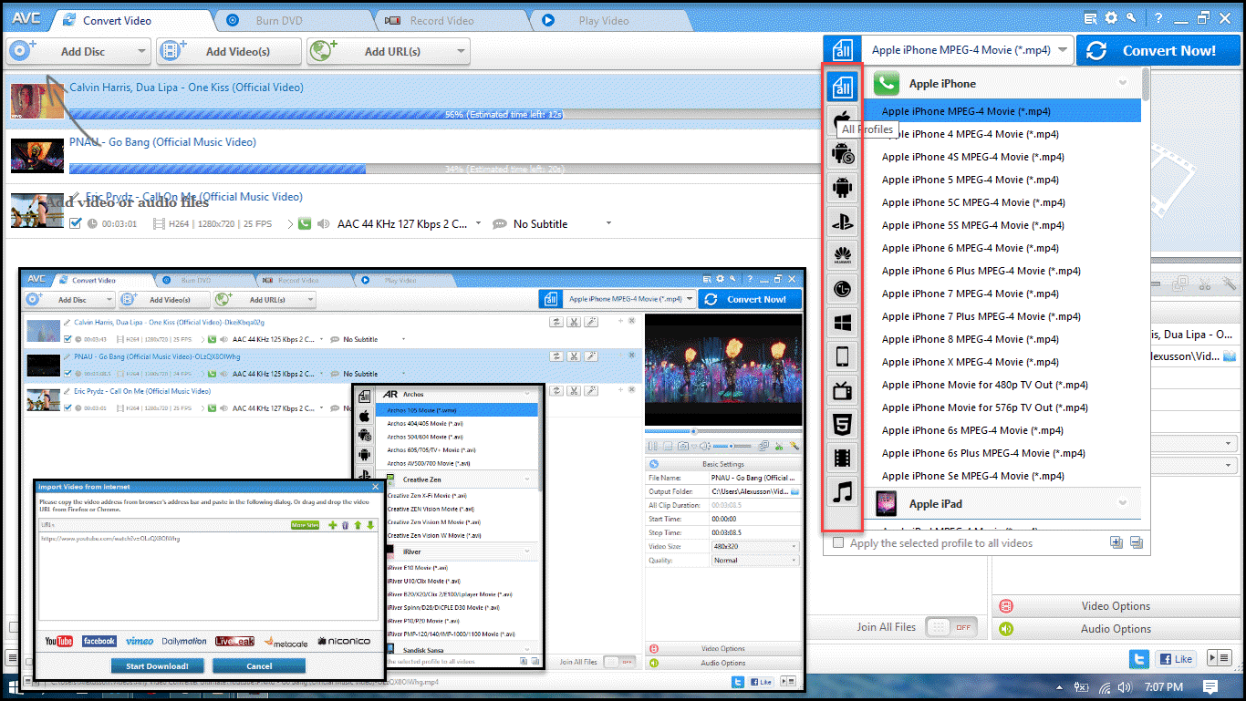Click the green More Sites button
1246x701 pixels.
305,525
